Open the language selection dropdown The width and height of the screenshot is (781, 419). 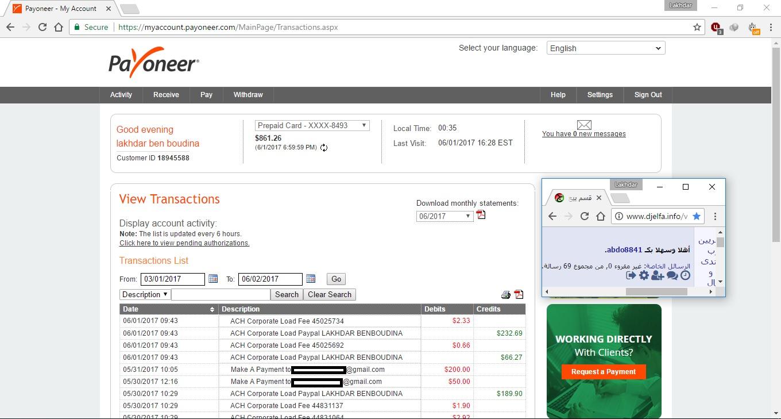[606, 48]
